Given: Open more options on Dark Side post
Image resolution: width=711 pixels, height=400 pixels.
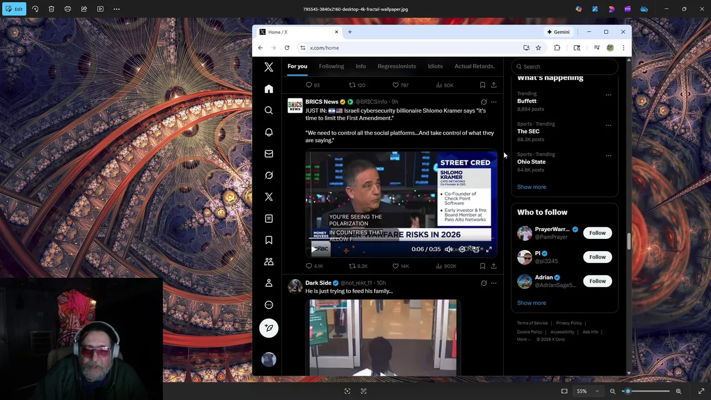Looking at the screenshot, I should tap(494, 283).
